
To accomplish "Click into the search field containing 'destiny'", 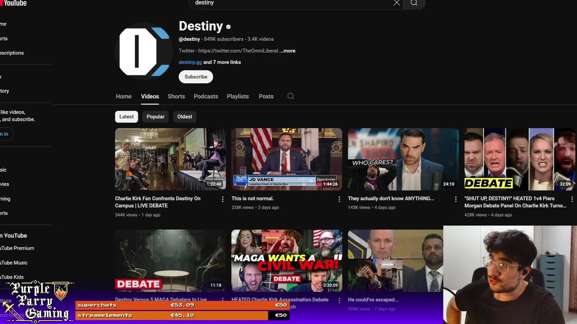I will pos(293,3).
